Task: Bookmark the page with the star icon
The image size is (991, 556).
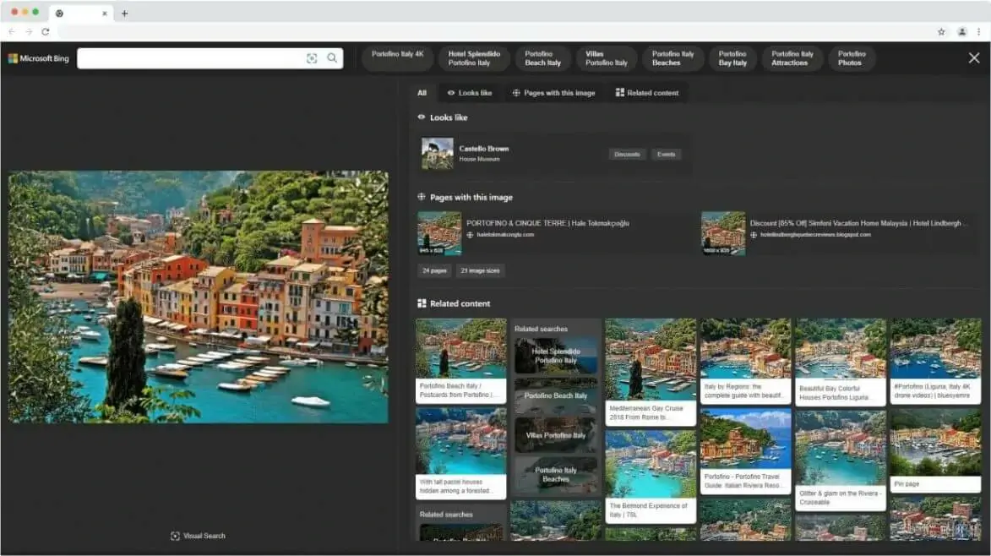Action: (942, 30)
